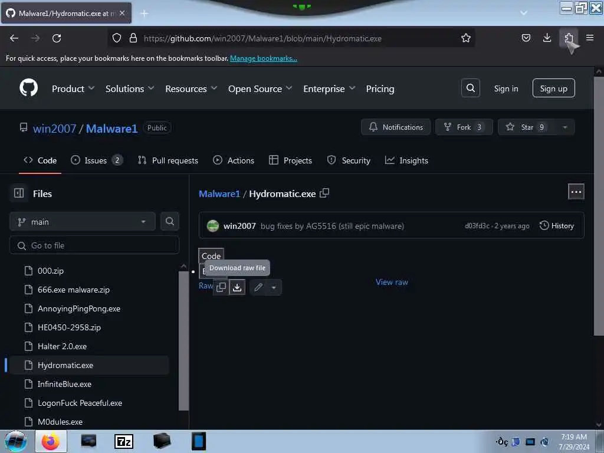604x453 pixels.
Task: Open the extensions puzzle icon
Action: point(569,38)
